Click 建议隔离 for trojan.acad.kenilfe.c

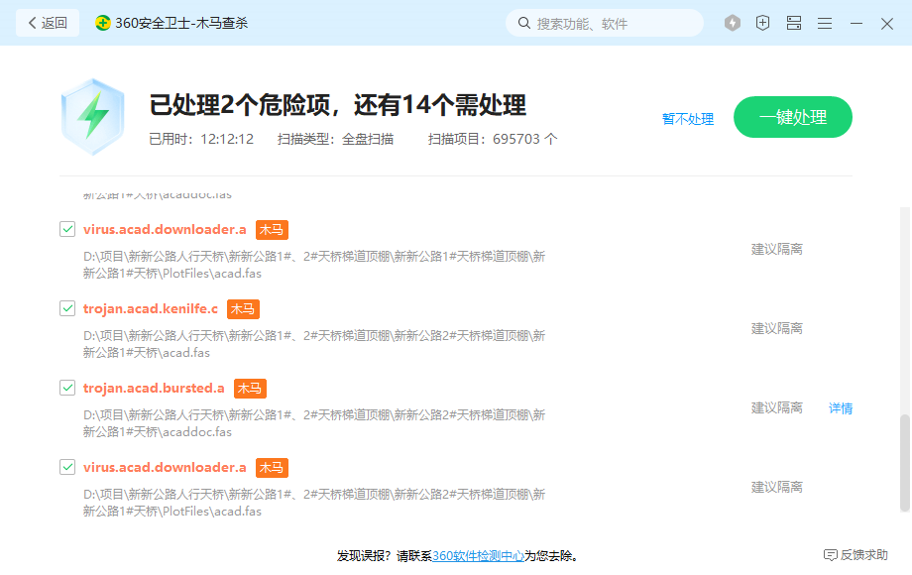pos(776,328)
